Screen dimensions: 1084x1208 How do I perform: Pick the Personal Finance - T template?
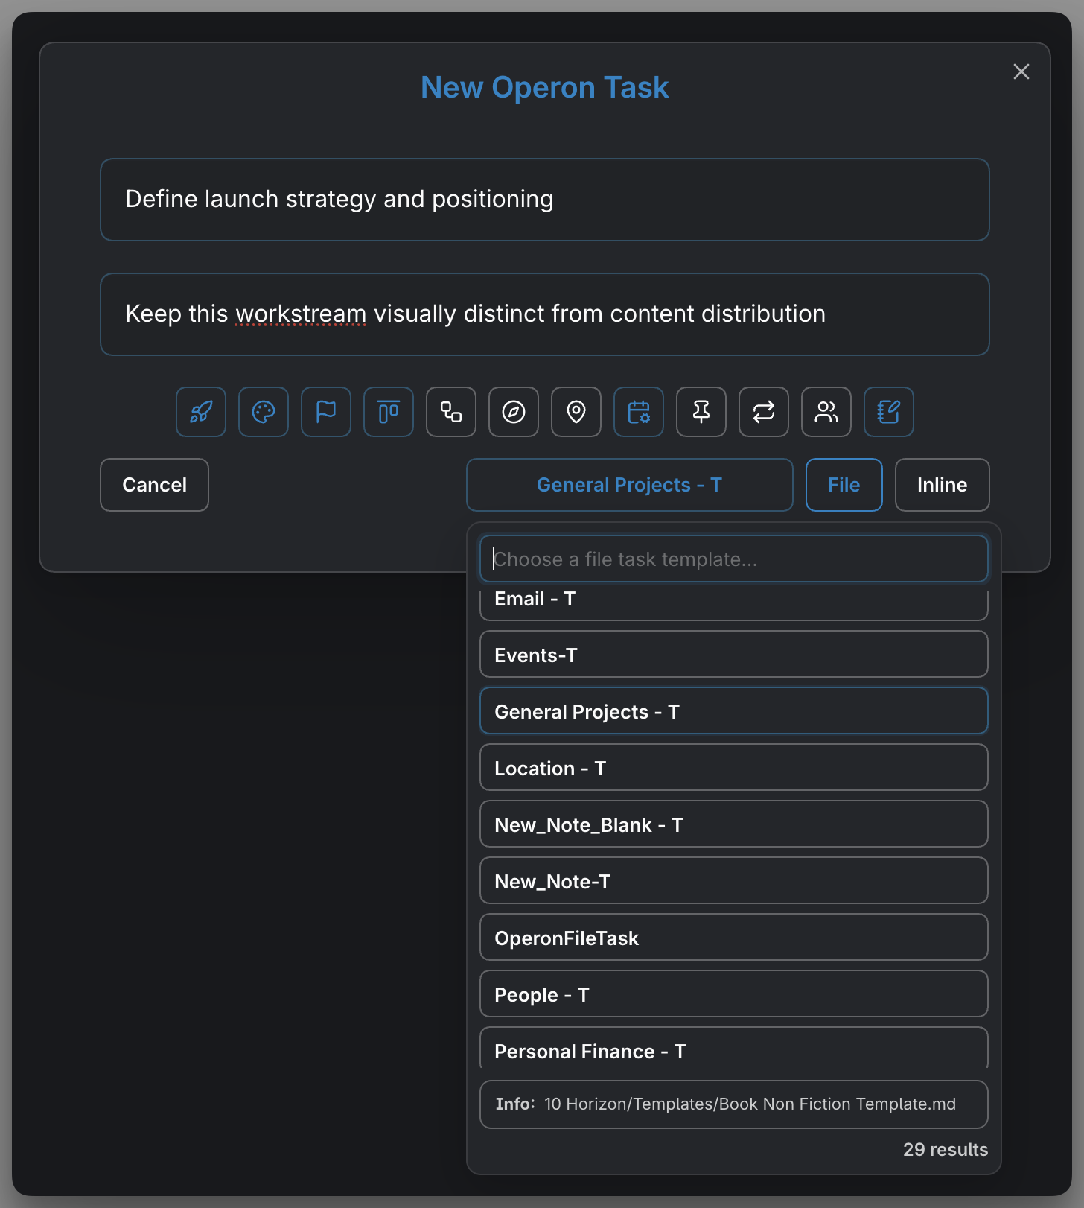(x=734, y=1048)
